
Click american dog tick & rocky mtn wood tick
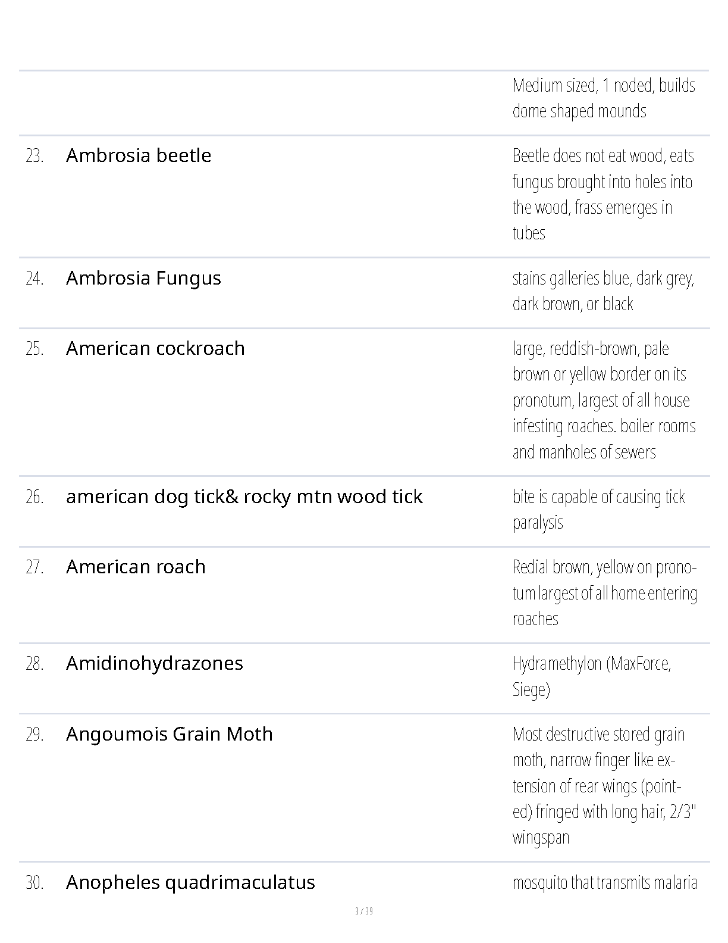click(244, 497)
